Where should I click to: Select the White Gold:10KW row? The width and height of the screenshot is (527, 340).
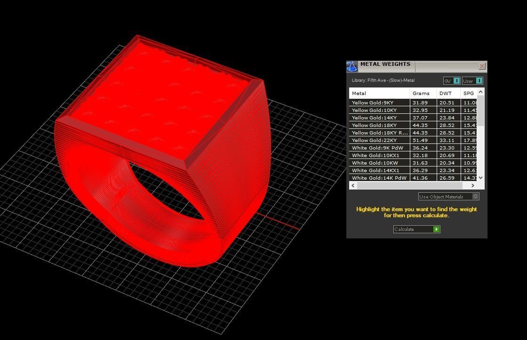(413, 163)
